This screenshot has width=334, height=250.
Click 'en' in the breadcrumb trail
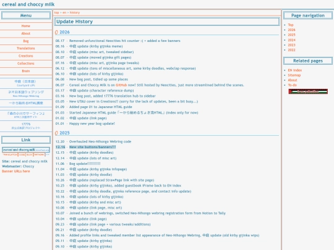64,12
